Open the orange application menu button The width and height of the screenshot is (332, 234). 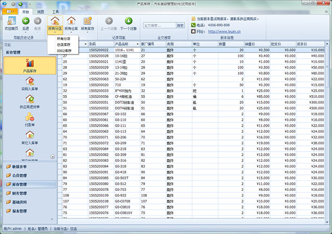[x=10, y=11]
